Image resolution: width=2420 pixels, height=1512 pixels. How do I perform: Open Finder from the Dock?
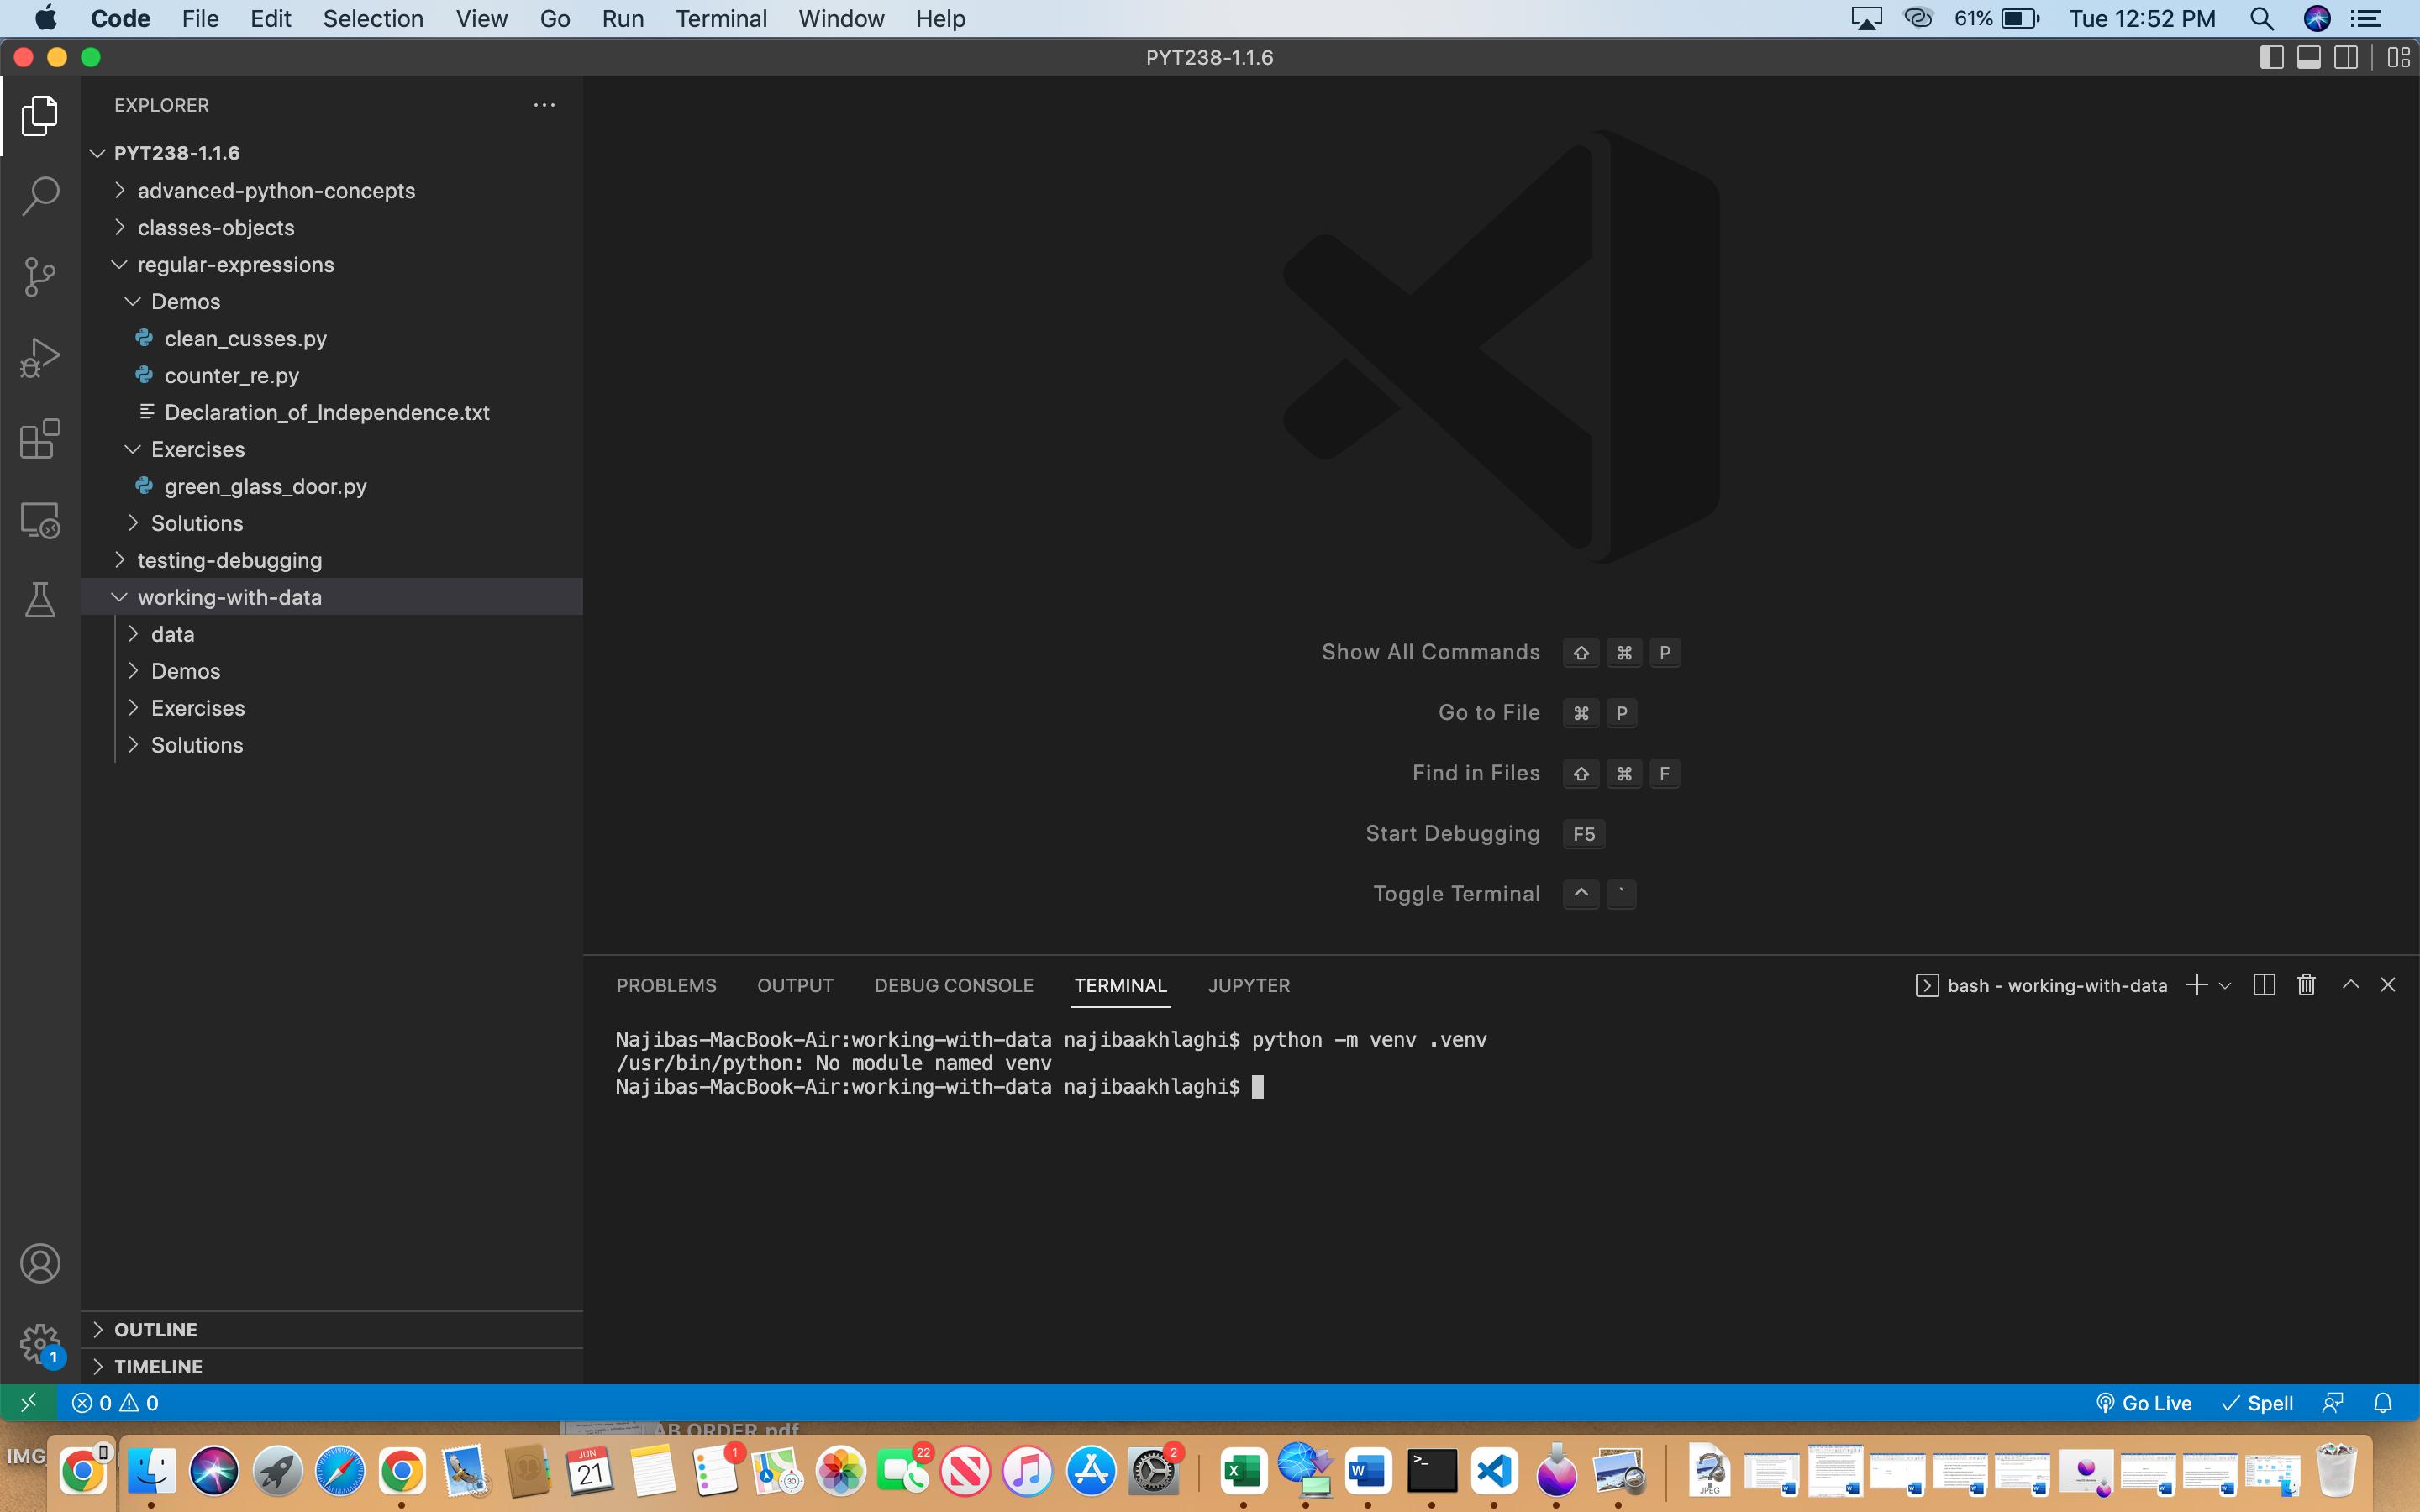coord(152,1471)
